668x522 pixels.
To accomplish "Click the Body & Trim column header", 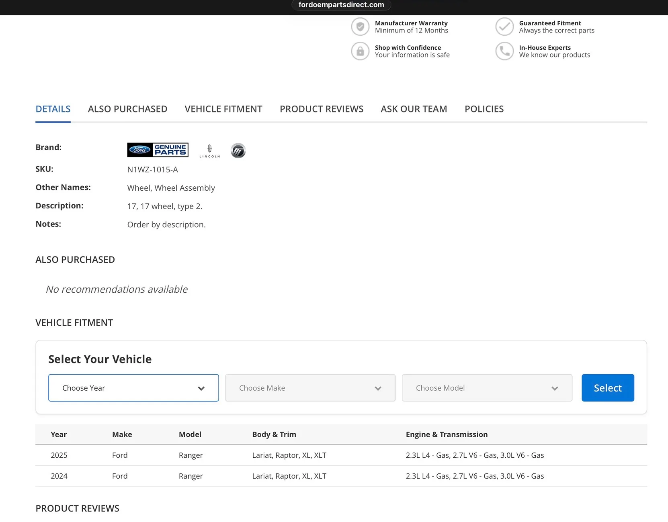I will pyautogui.click(x=274, y=434).
